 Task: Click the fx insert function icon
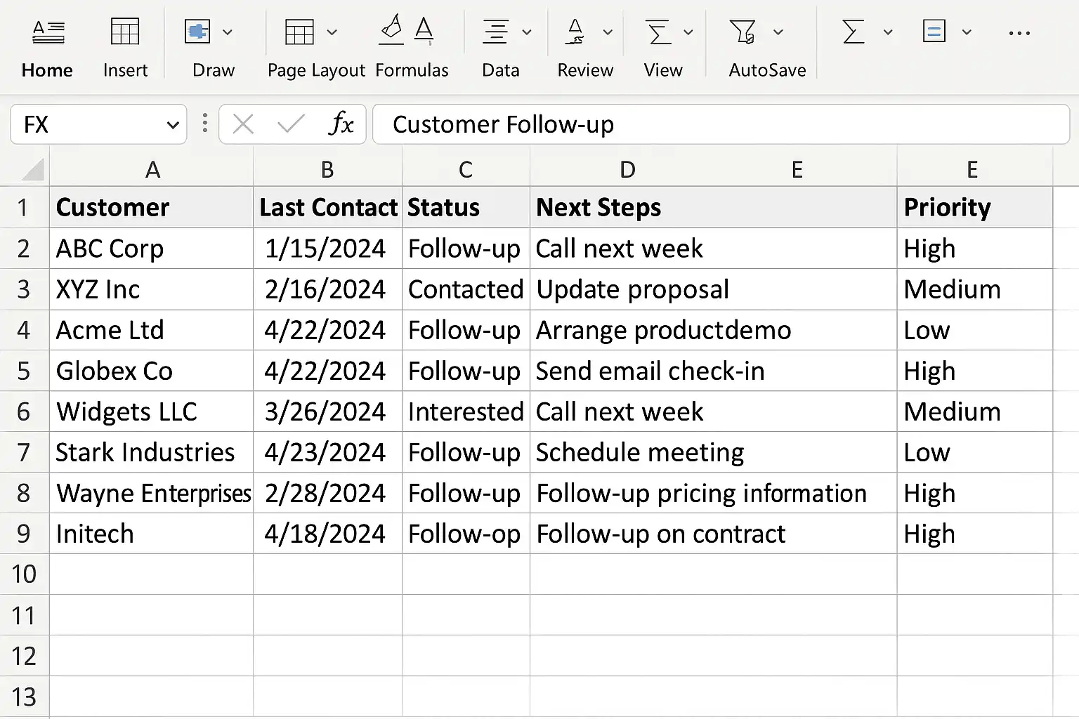click(x=341, y=124)
